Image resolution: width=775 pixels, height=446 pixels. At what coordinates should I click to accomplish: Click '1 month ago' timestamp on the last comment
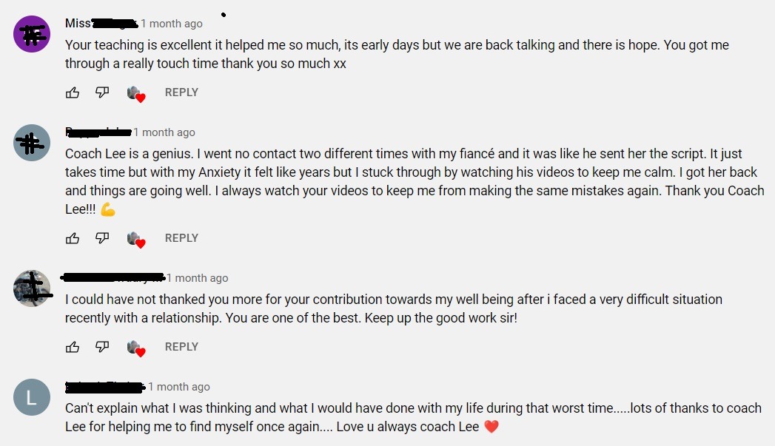(179, 387)
